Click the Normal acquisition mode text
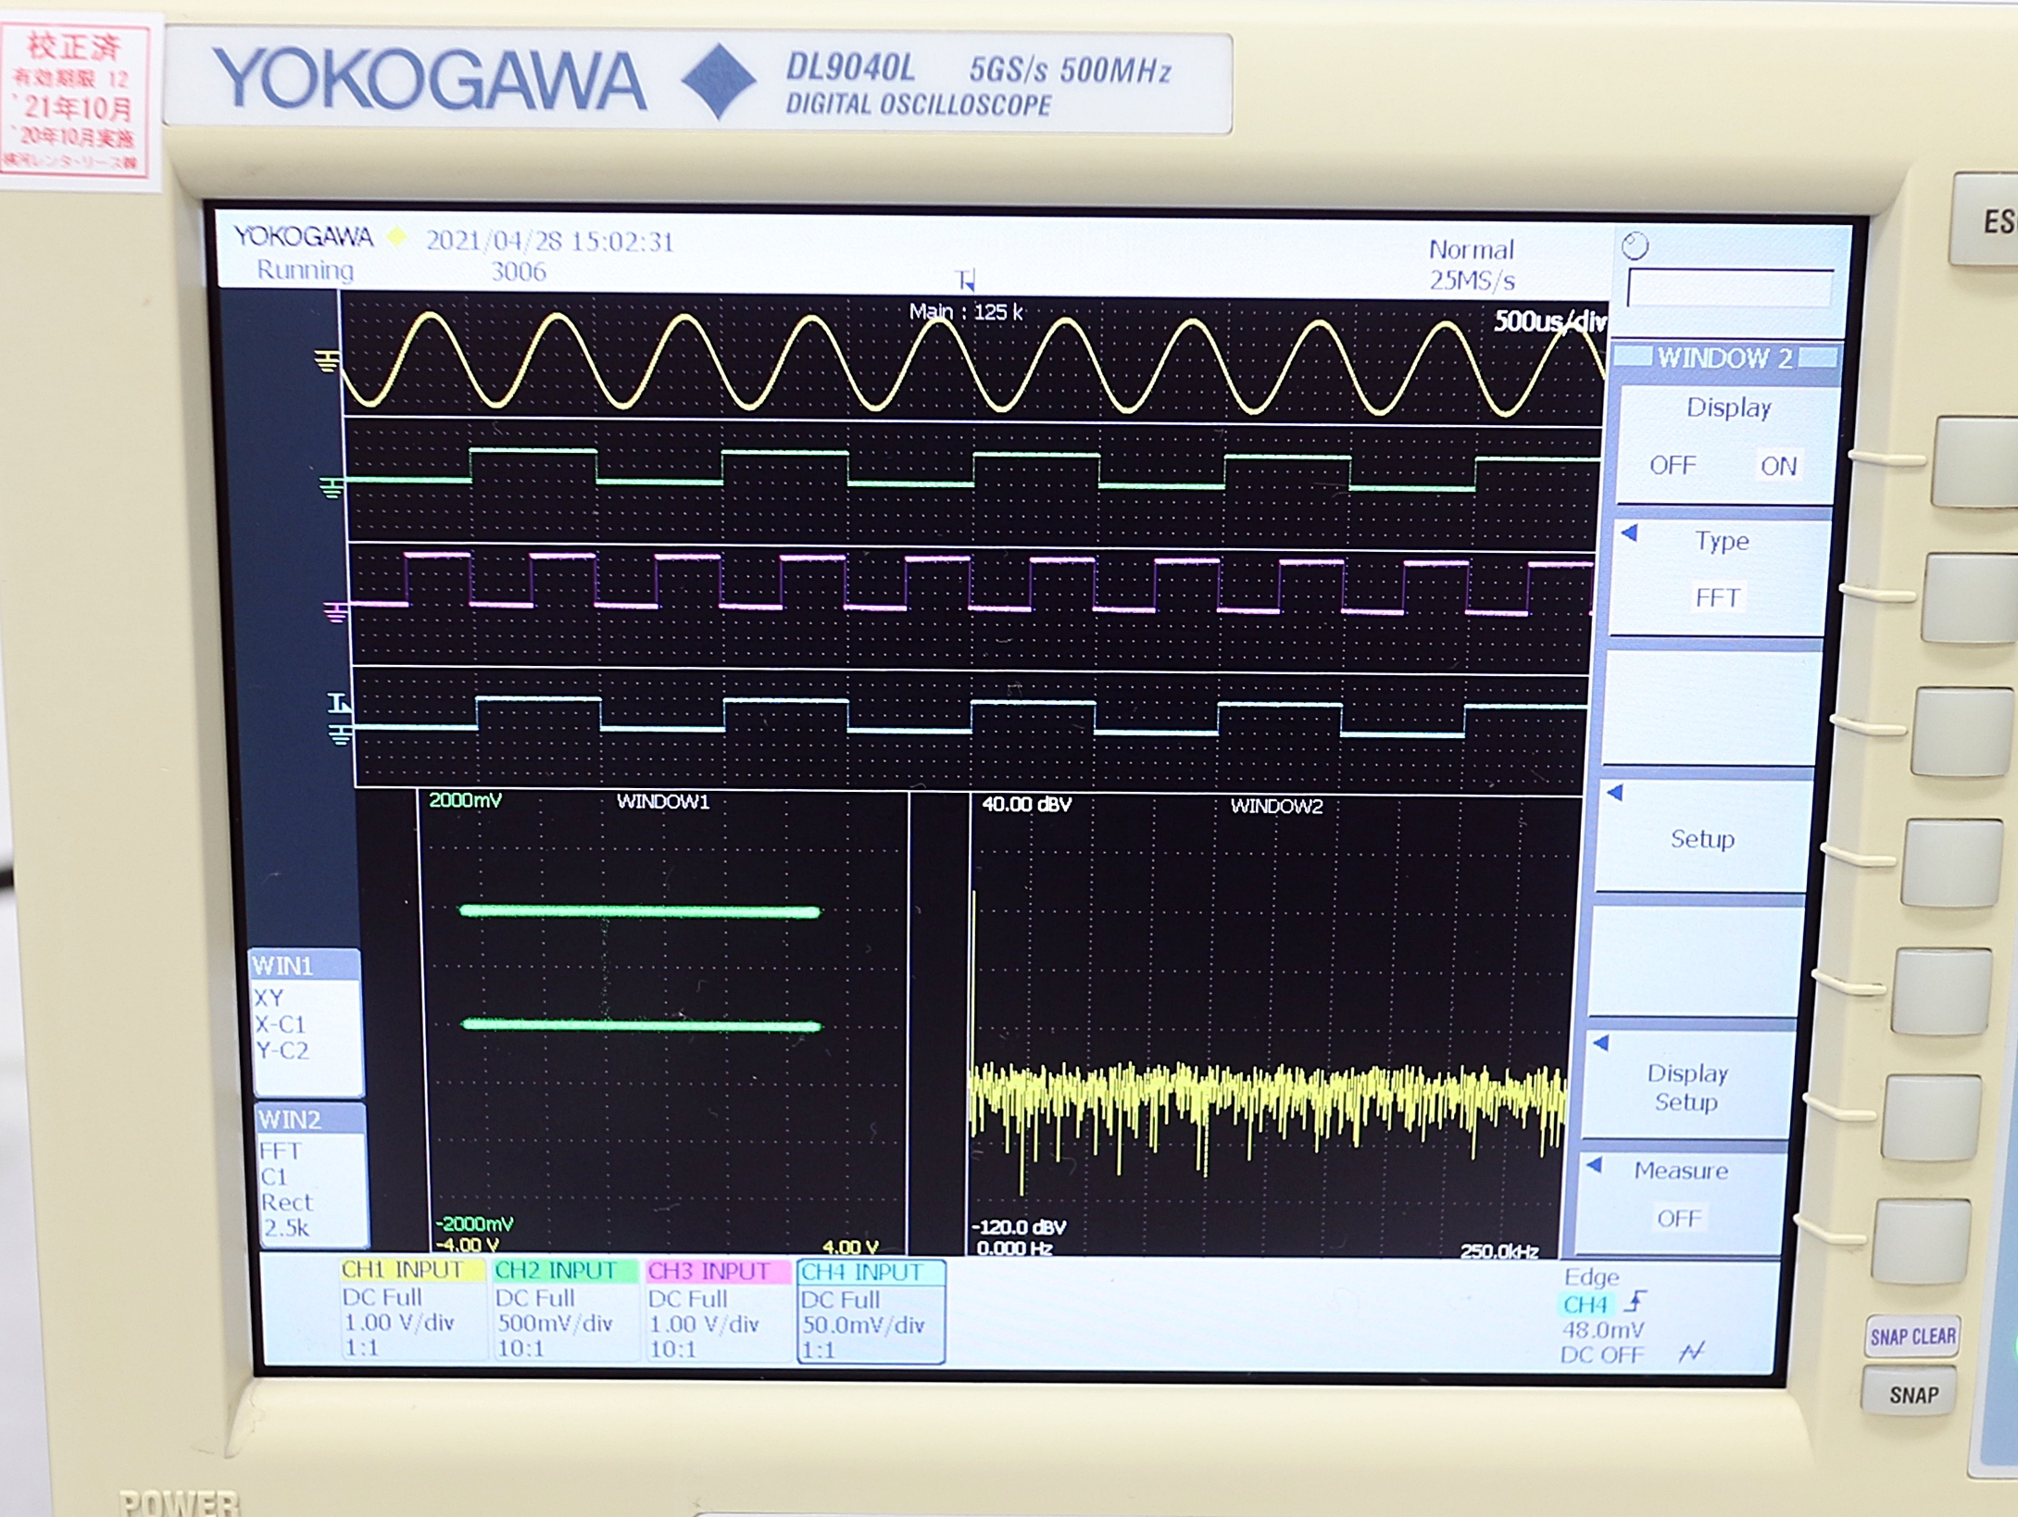Viewport: 2018px width, 1517px height. [1471, 249]
